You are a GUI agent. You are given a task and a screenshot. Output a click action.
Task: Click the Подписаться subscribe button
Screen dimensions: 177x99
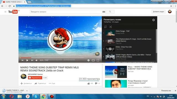35,78
